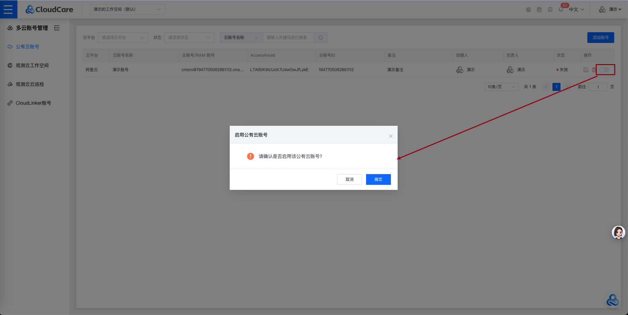Delete the 演示账号 row with the trash icon

pos(593,70)
